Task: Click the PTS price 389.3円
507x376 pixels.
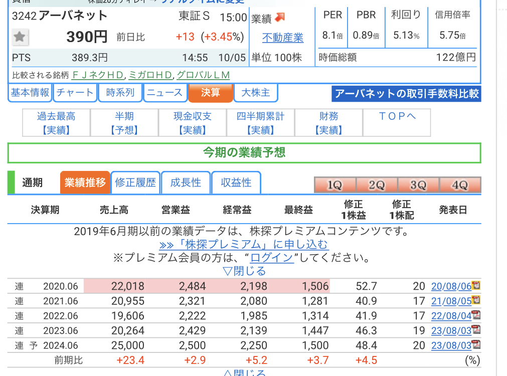Action: (90, 58)
